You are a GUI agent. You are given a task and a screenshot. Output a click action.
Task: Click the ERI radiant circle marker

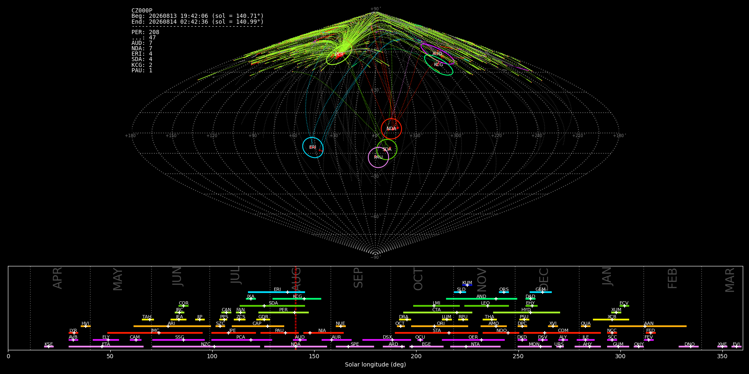(313, 147)
